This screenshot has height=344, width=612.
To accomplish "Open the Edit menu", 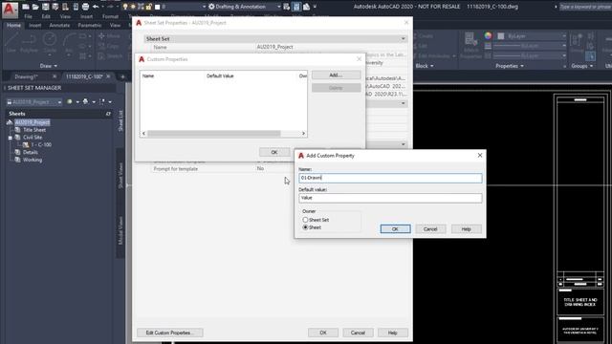I will tap(46, 17).
